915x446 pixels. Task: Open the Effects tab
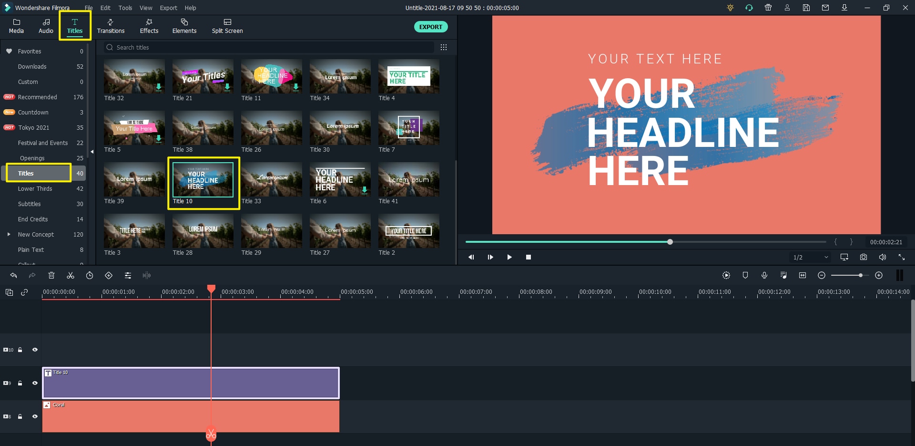[x=149, y=26]
